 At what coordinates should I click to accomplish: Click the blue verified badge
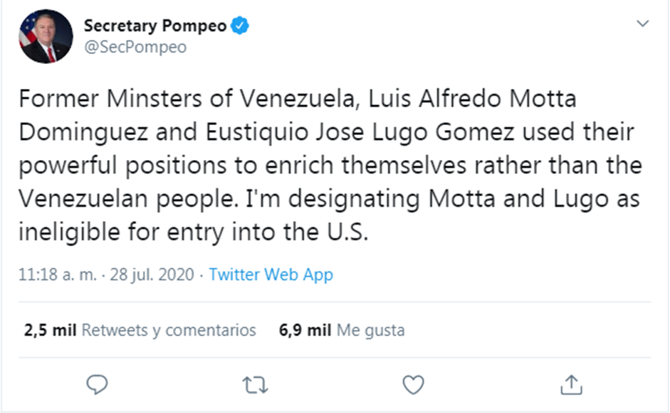coord(241,26)
